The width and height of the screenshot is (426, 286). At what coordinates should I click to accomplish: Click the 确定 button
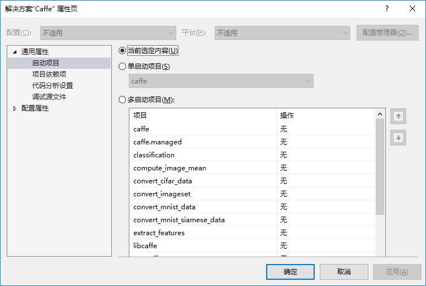290,272
